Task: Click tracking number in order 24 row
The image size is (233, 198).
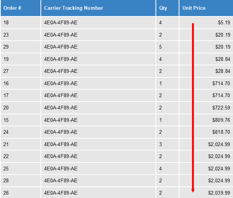Action: click(61, 132)
